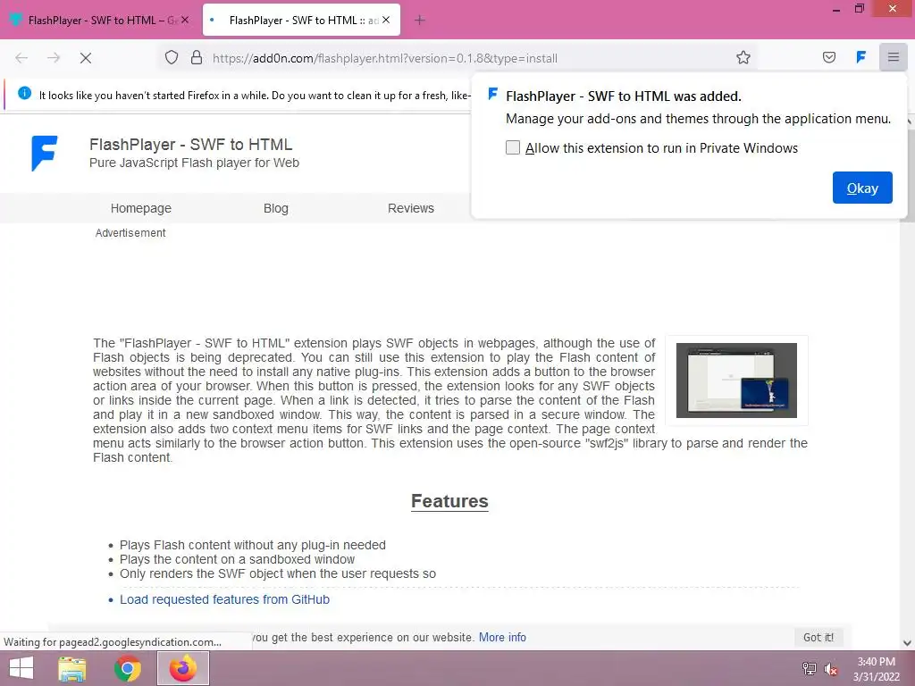Click "Plays Flash content without any plug-in needed"
915x686 pixels.
coord(253,545)
